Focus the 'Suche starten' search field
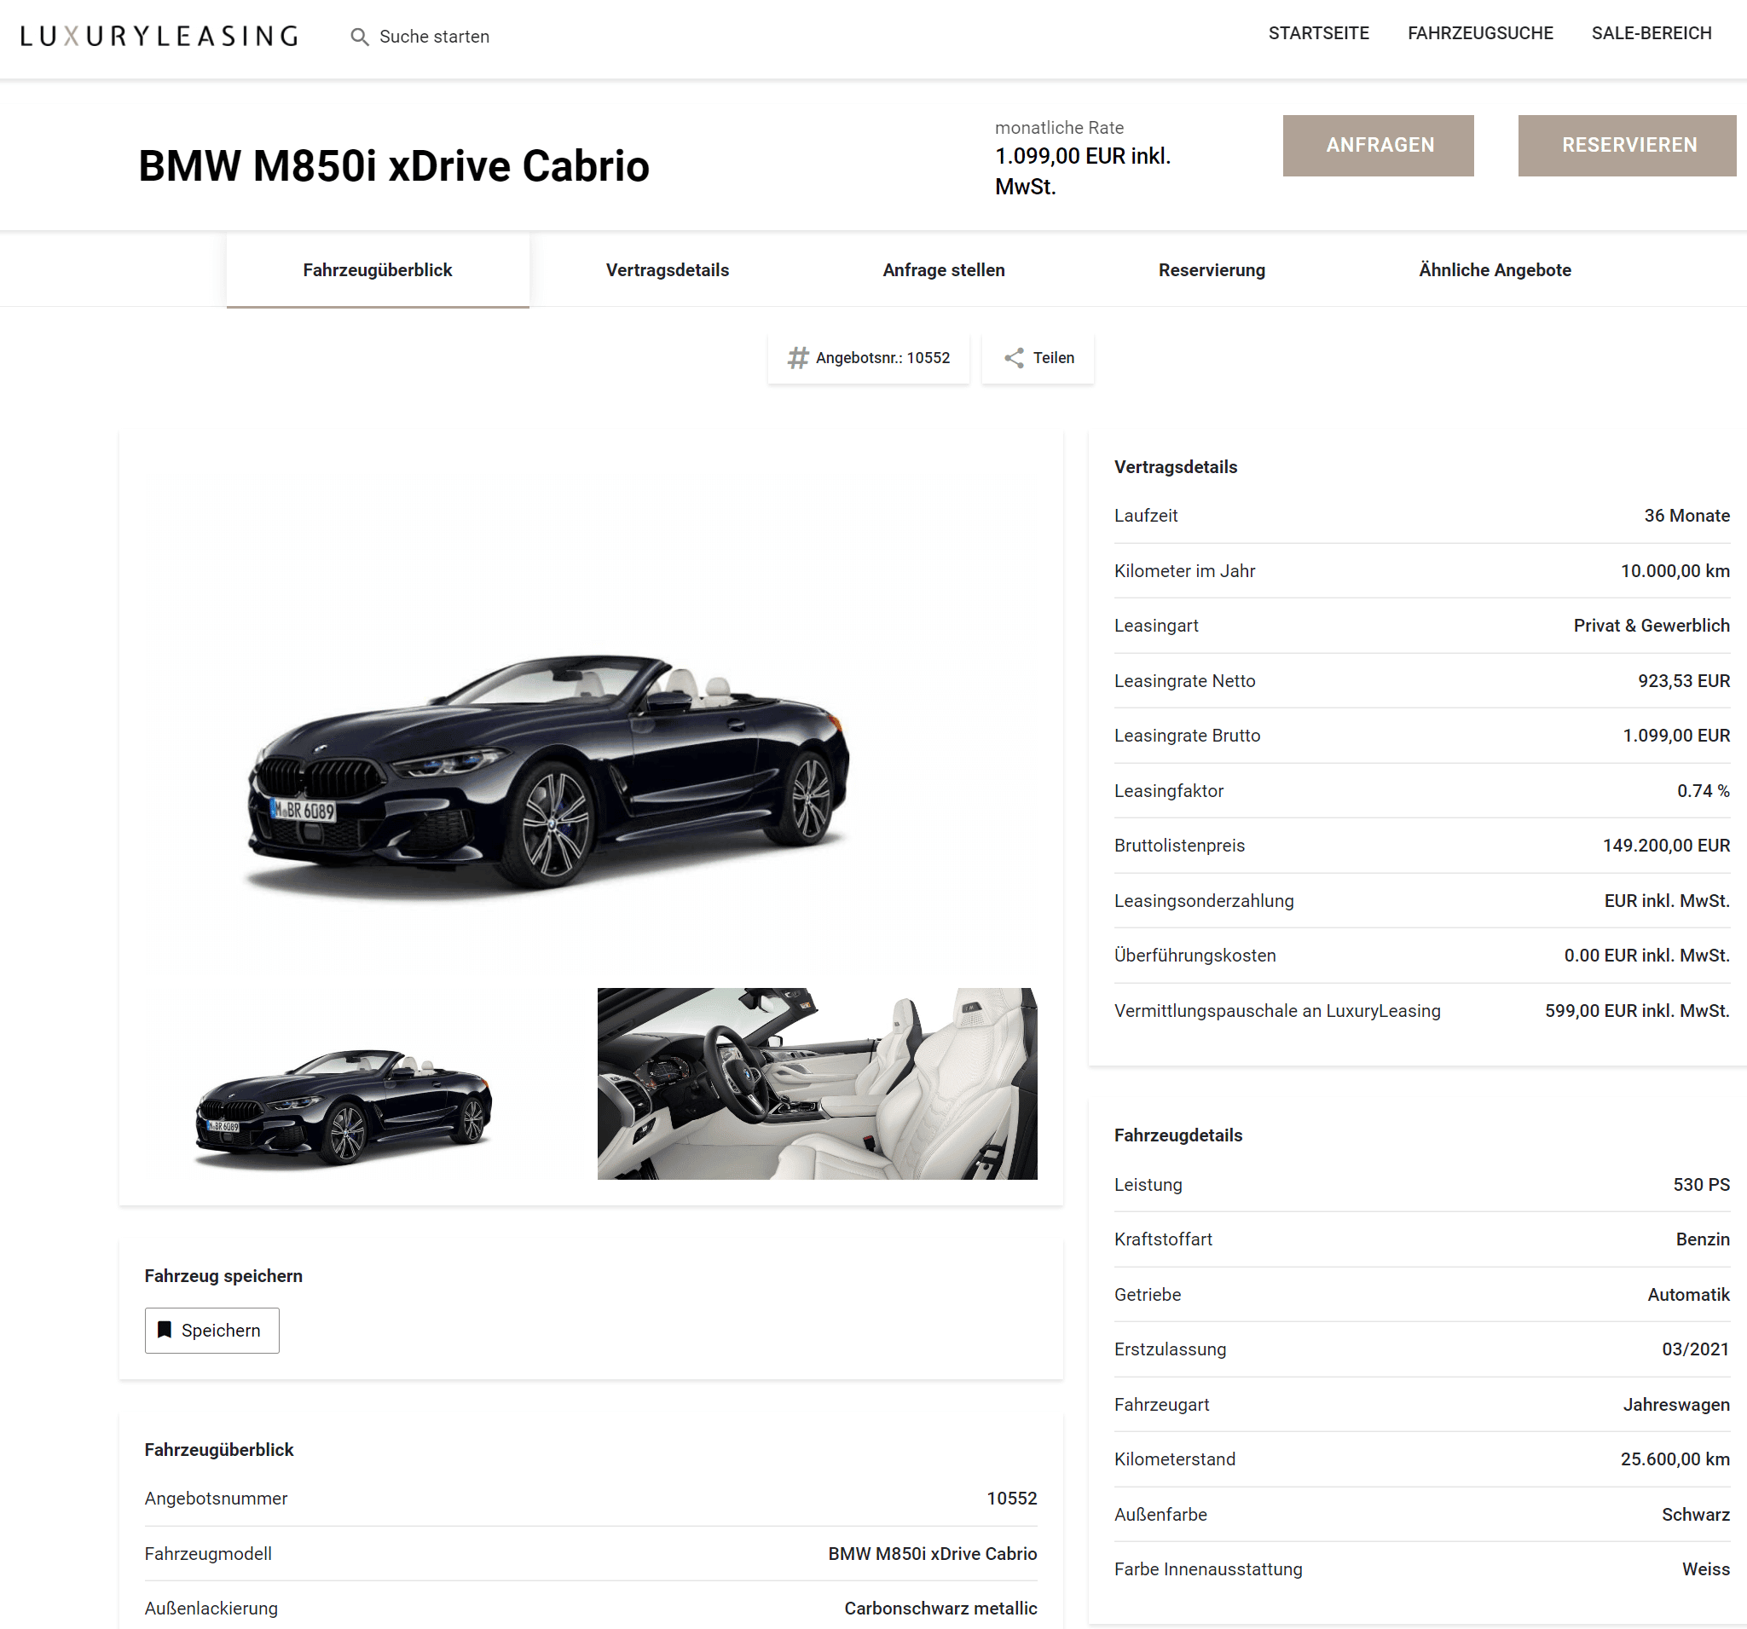The width and height of the screenshot is (1747, 1629). pyautogui.click(x=434, y=37)
